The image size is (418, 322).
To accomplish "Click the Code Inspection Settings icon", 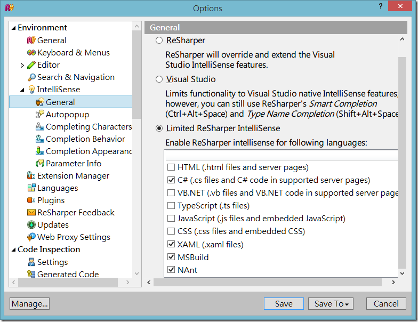I will coord(31,262).
